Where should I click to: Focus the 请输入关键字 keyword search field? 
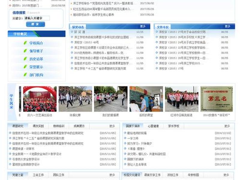point(37,18)
